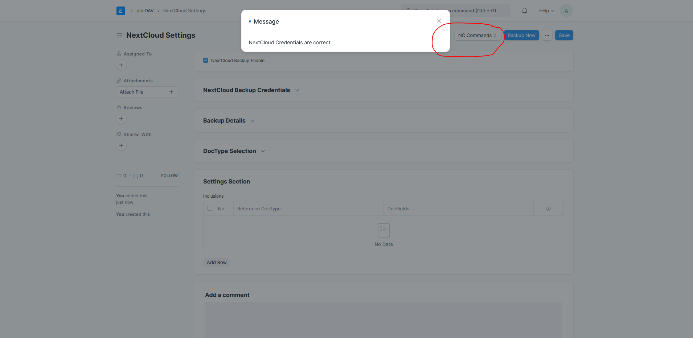Go to pibiDAV breadcrumb

click(x=145, y=11)
